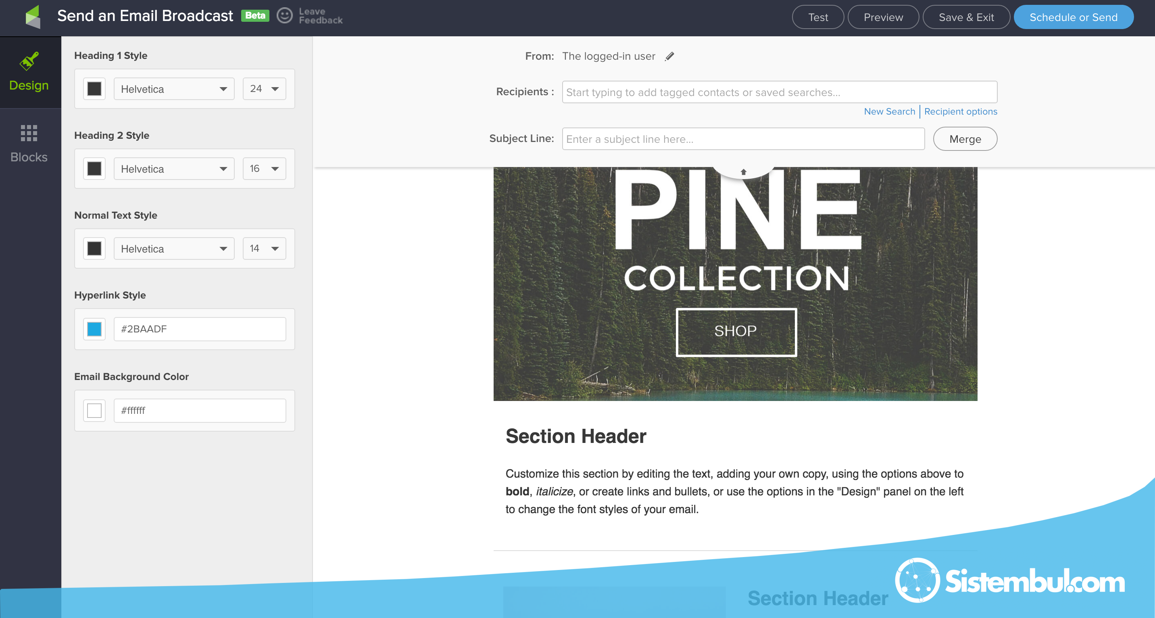1155x618 pixels.
Task: Open Heading 1 font family dropdown
Action: (174, 89)
